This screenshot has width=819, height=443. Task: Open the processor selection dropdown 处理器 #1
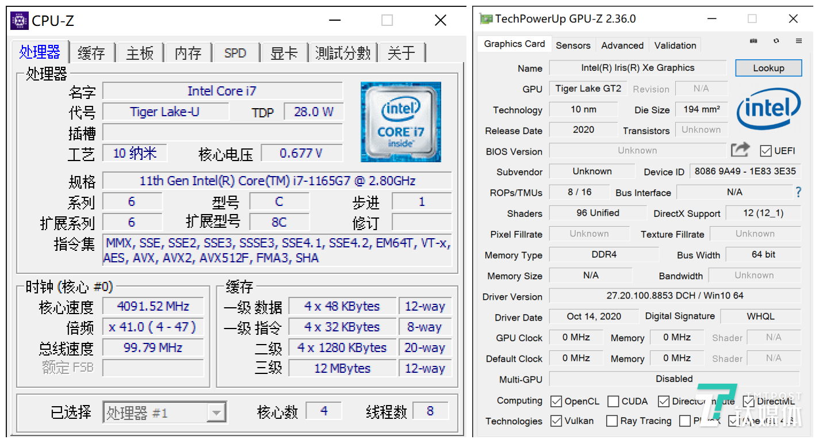[164, 413]
